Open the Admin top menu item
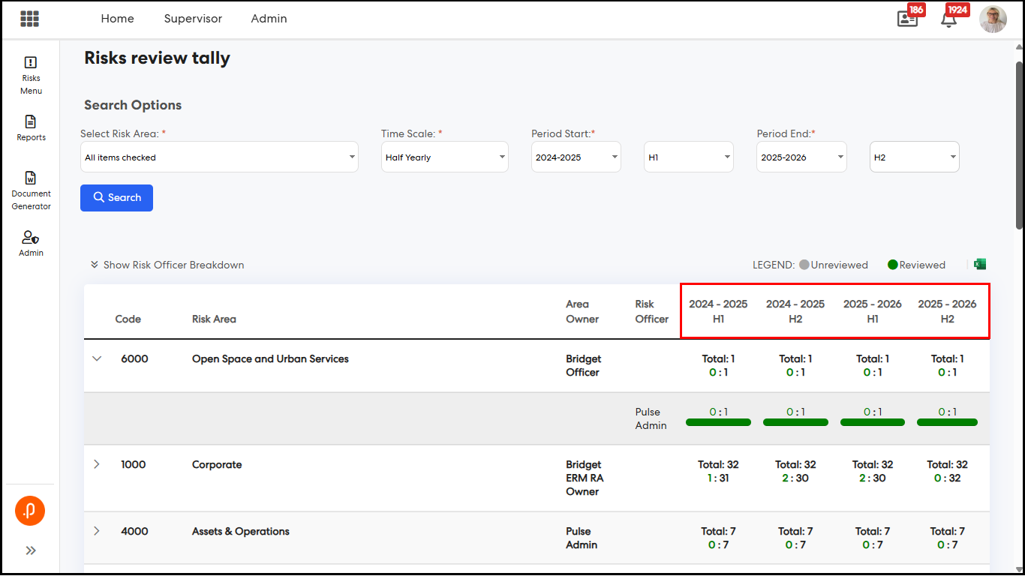The image size is (1025, 576). pos(269,19)
